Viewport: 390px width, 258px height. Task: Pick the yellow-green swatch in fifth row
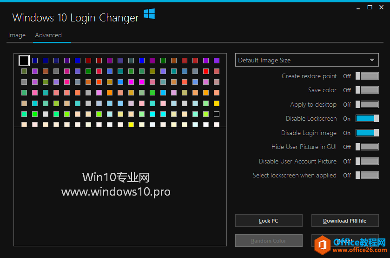(x=56, y=103)
